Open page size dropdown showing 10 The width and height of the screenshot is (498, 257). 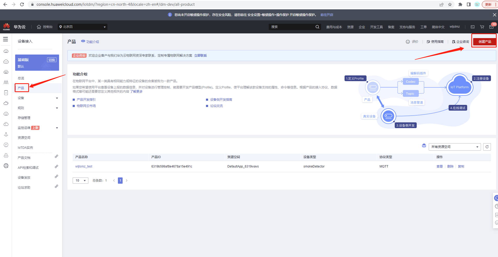(x=81, y=181)
